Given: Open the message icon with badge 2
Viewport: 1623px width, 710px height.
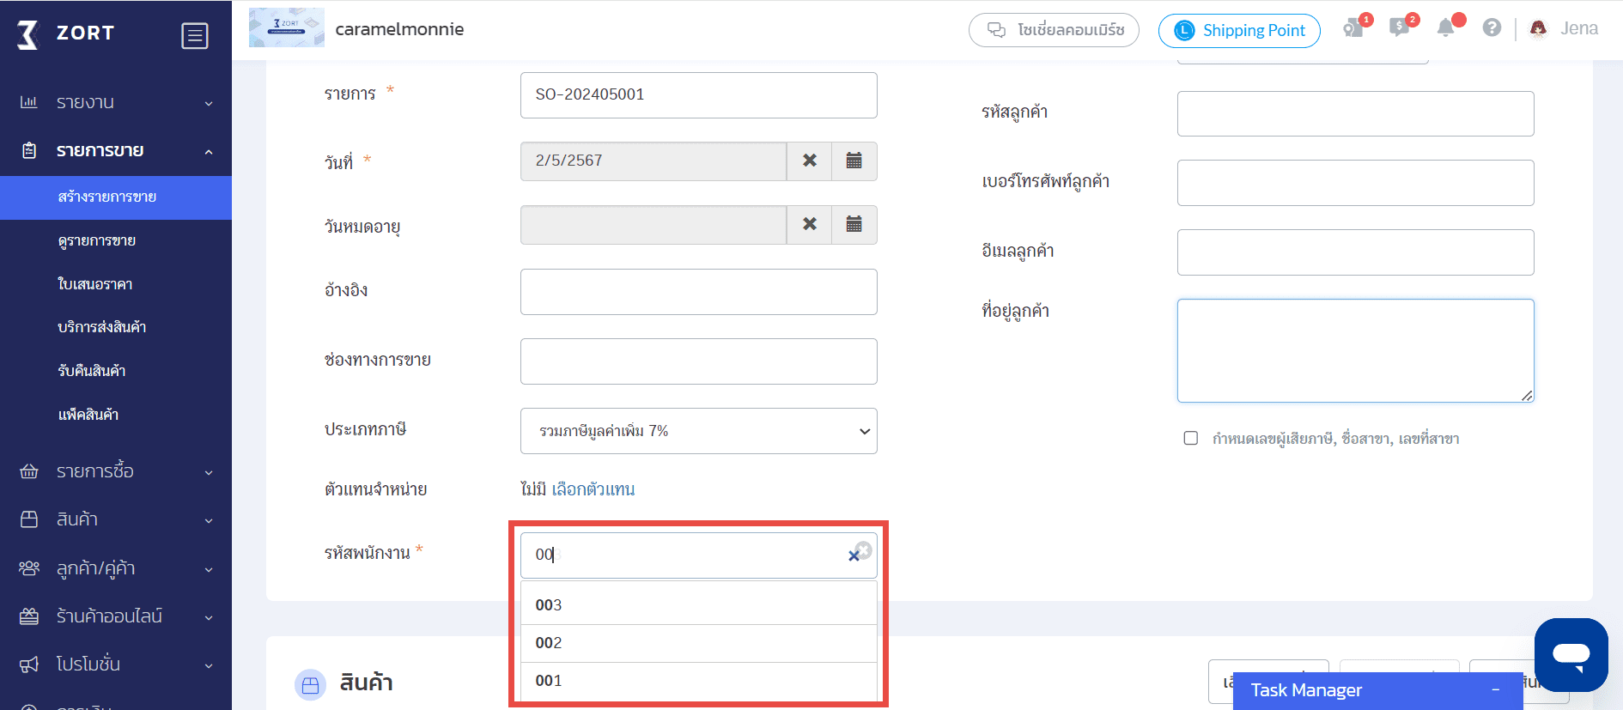Looking at the screenshot, I should pyautogui.click(x=1401, y=28).
